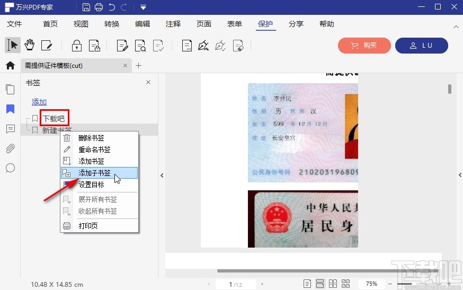Image resolution: width=463 pixels, height=290 pixels.
Task: Open the 文件 menu
Action: coord(14,24)
